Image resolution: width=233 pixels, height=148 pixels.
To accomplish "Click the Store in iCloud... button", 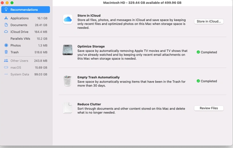I will [x=209, y=21].
